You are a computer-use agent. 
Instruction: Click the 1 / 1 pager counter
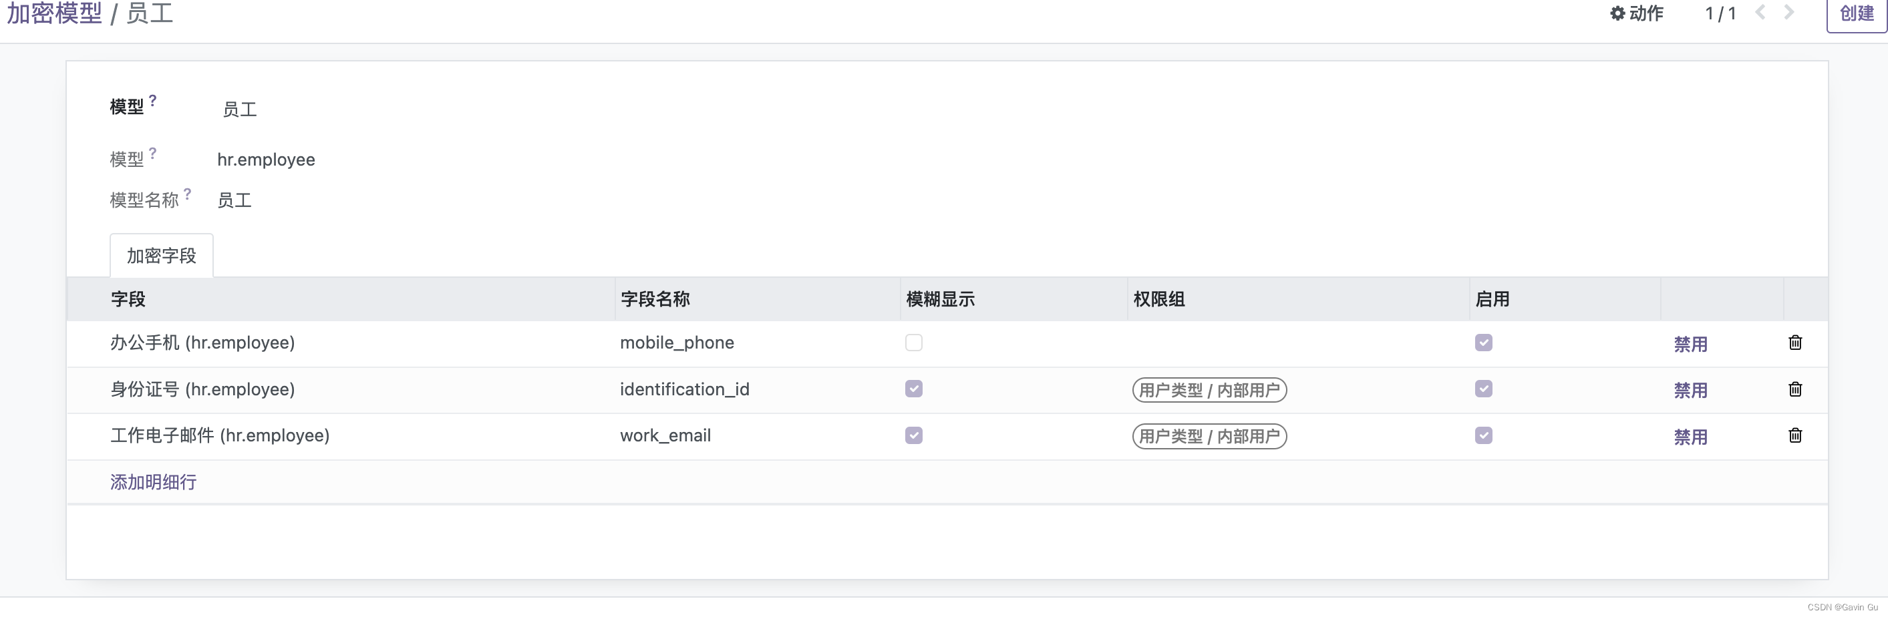[x=1720, y=13]
